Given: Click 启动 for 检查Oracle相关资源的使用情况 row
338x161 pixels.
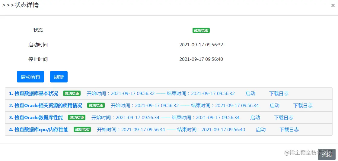Looking at the screenshot, I should (x=275, y=106).
